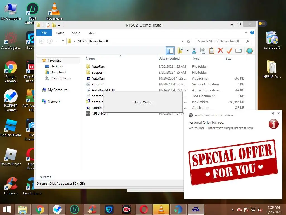Image resolution: width=286 pixels, height=215 pixels.
Task: Open the recent locations dropdown arrow
Action: [57, 41]
